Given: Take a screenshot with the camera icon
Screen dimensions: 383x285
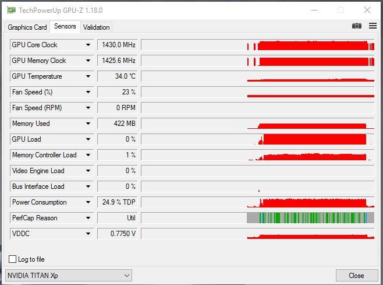Looking at the screenshot, I should coord(357,26).
